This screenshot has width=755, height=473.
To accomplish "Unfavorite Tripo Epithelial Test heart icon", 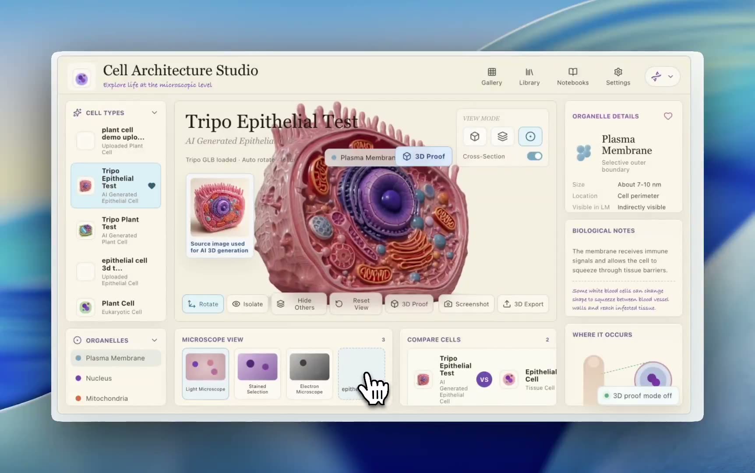I will [152, 186].
